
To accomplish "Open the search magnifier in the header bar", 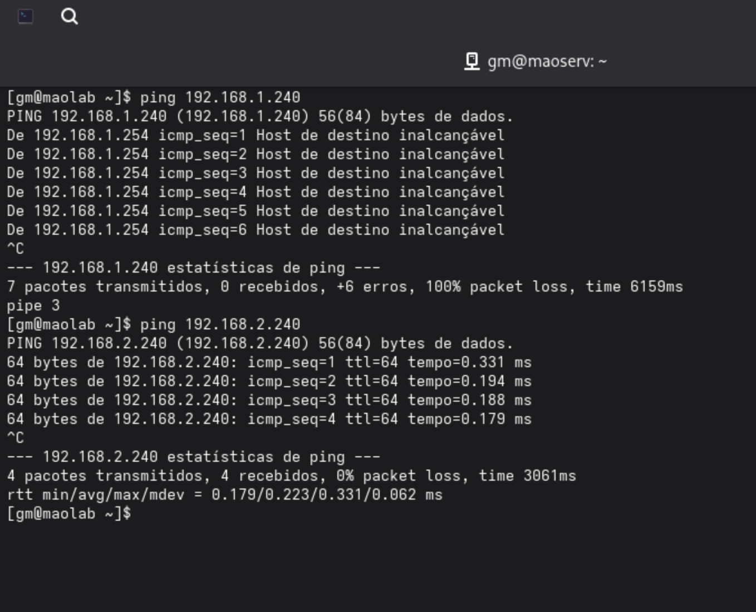I will (69, 17).
